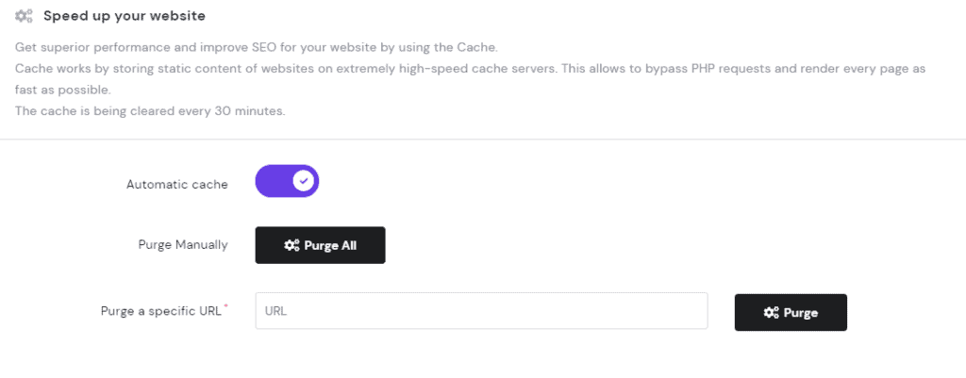Click the fast as possible text line
966x378 pixels.
62,90
